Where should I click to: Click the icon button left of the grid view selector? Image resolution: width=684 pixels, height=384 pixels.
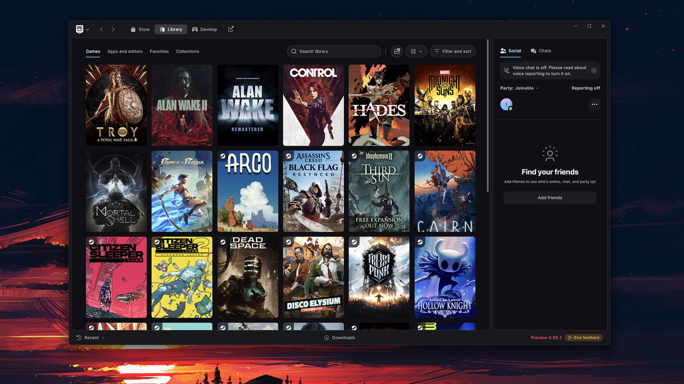(x=397, y=51)
